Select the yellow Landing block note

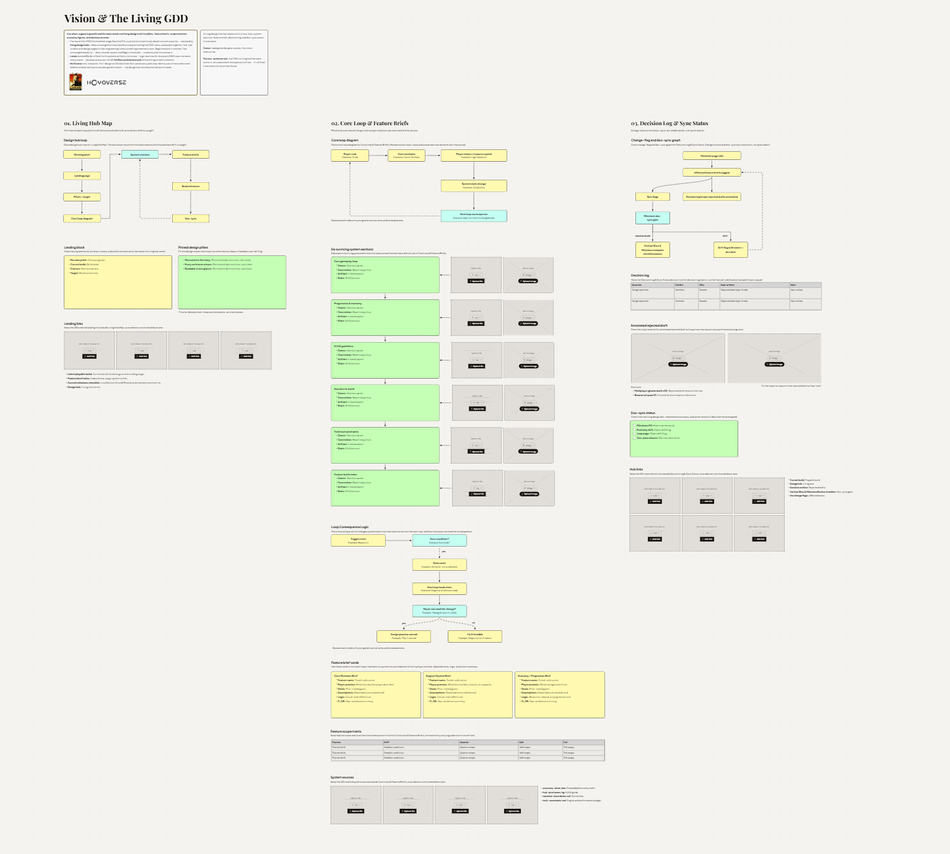point(118,282)
